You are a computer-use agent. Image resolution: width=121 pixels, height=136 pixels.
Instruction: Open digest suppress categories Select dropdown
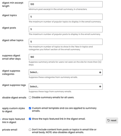(66, 72)
